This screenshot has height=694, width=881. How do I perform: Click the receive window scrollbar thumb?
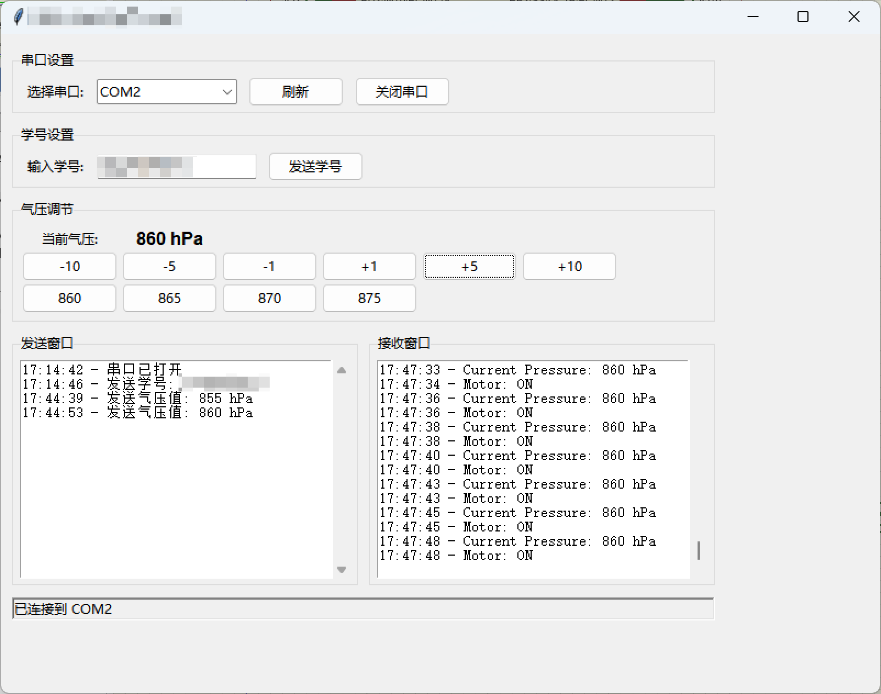698,551
